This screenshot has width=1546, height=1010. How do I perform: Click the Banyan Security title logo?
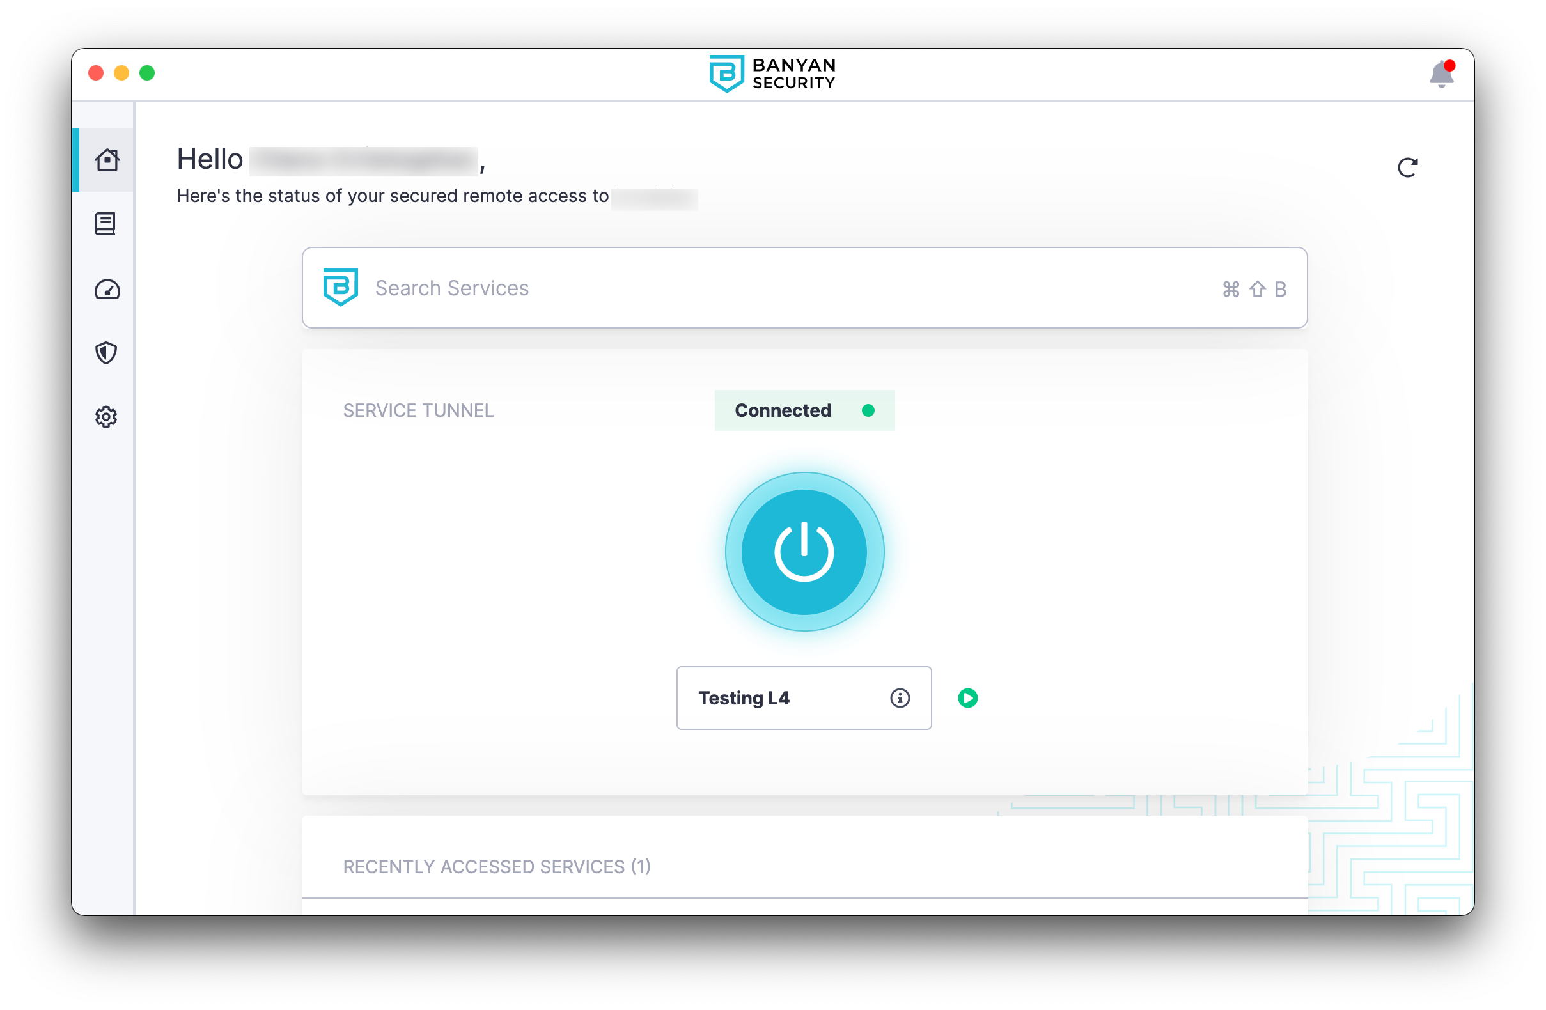[772, 74]
